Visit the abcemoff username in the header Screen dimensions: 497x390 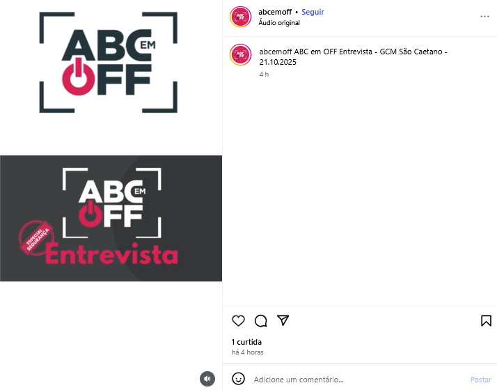pyautogui.click(x=275, y=12)
